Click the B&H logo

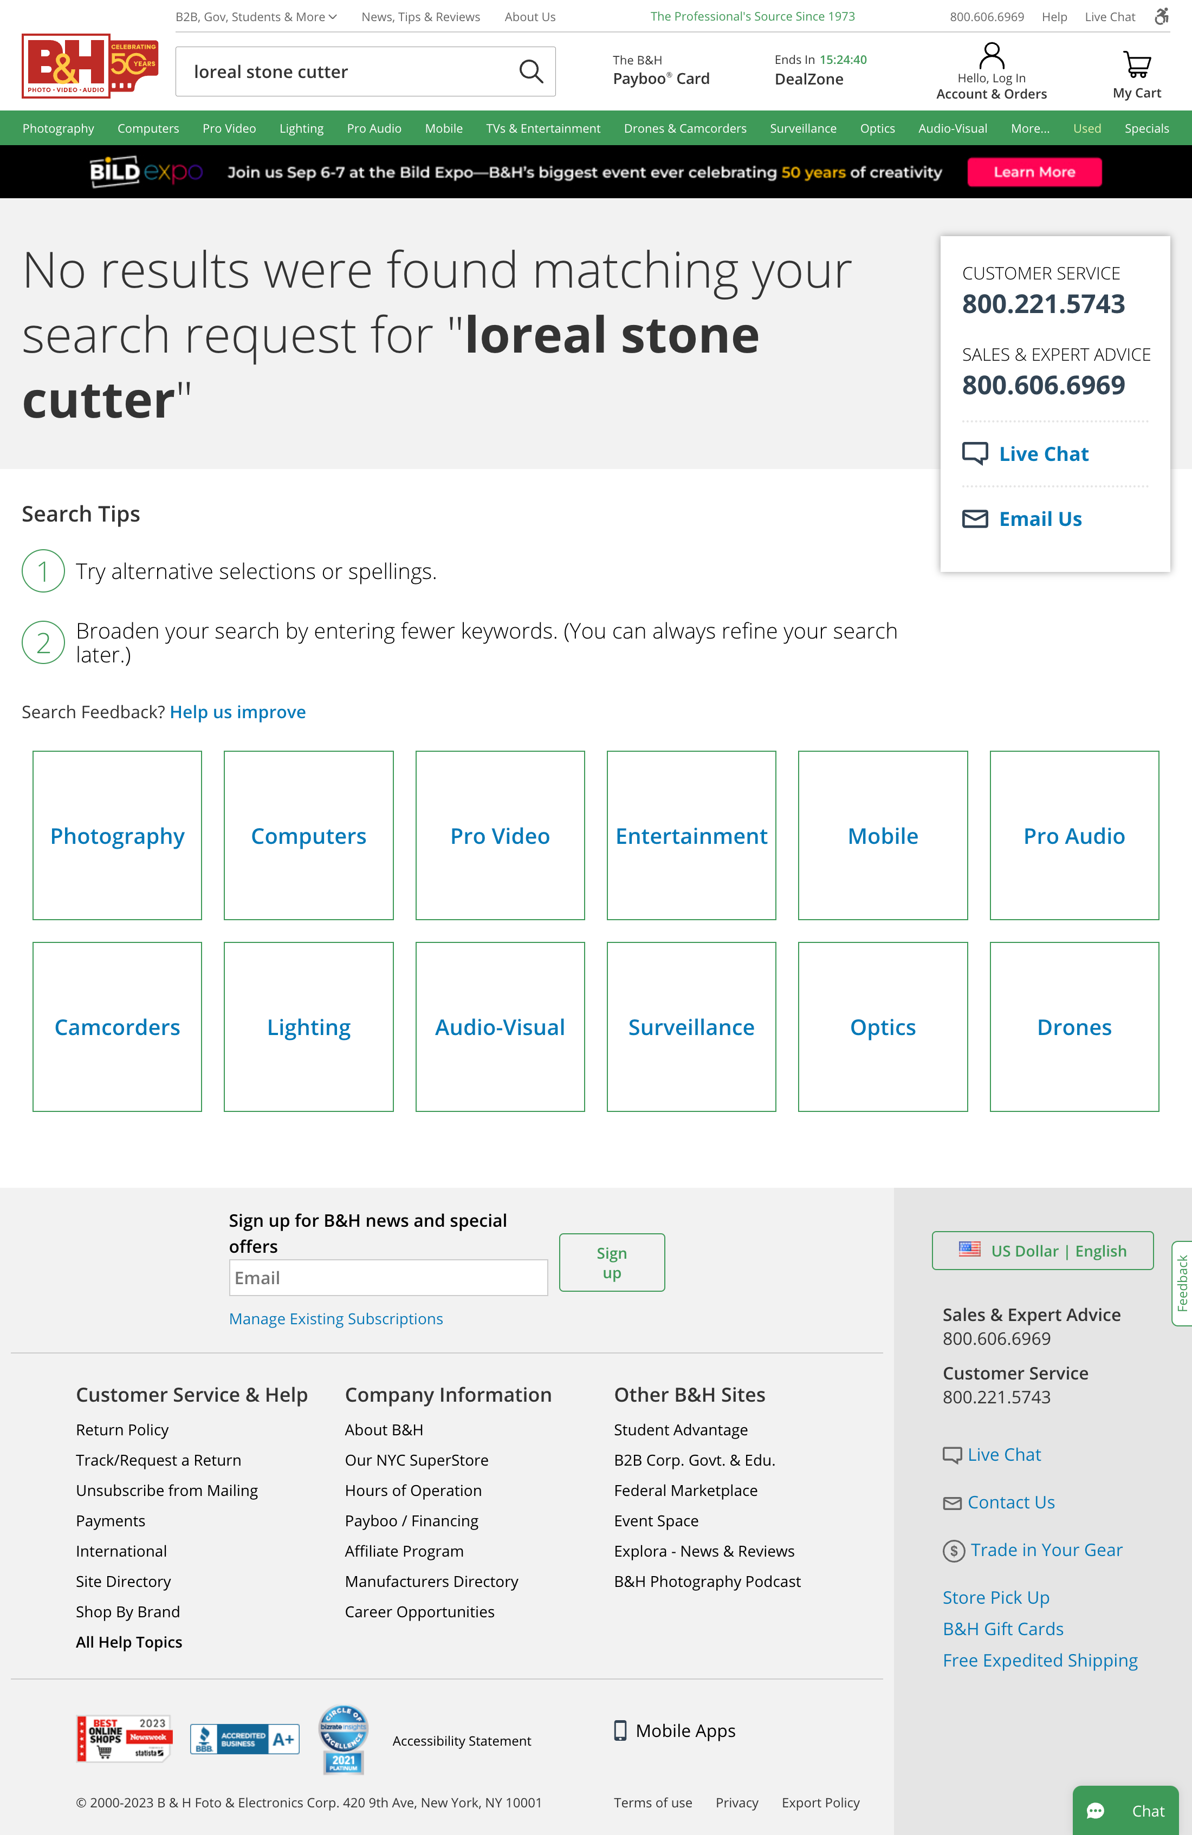pos(89,67)
